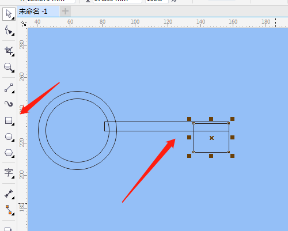Open the Pick tool flyout arrow
The image size is (288, 231).
(x=13, y=18)
